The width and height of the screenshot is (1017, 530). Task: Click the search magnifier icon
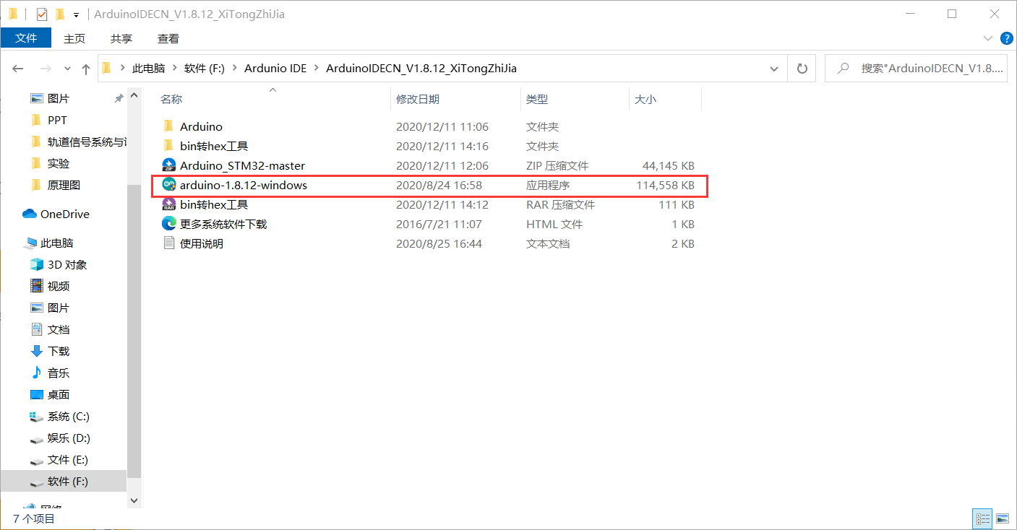point(842,69)
